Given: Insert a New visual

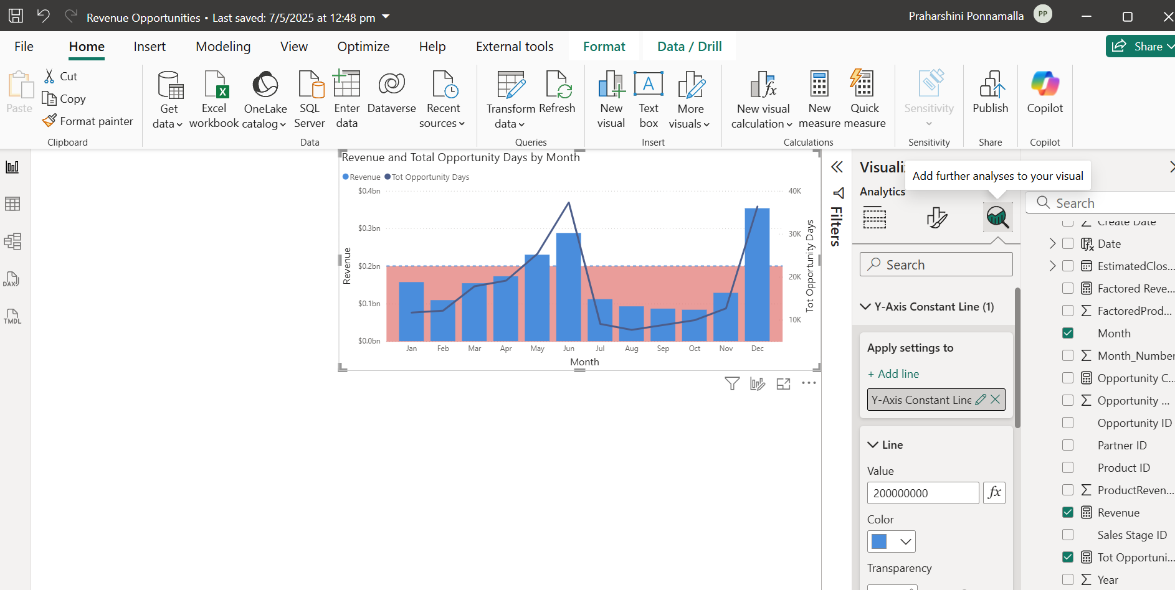Looking at the screenshot, I should (611, 100).
